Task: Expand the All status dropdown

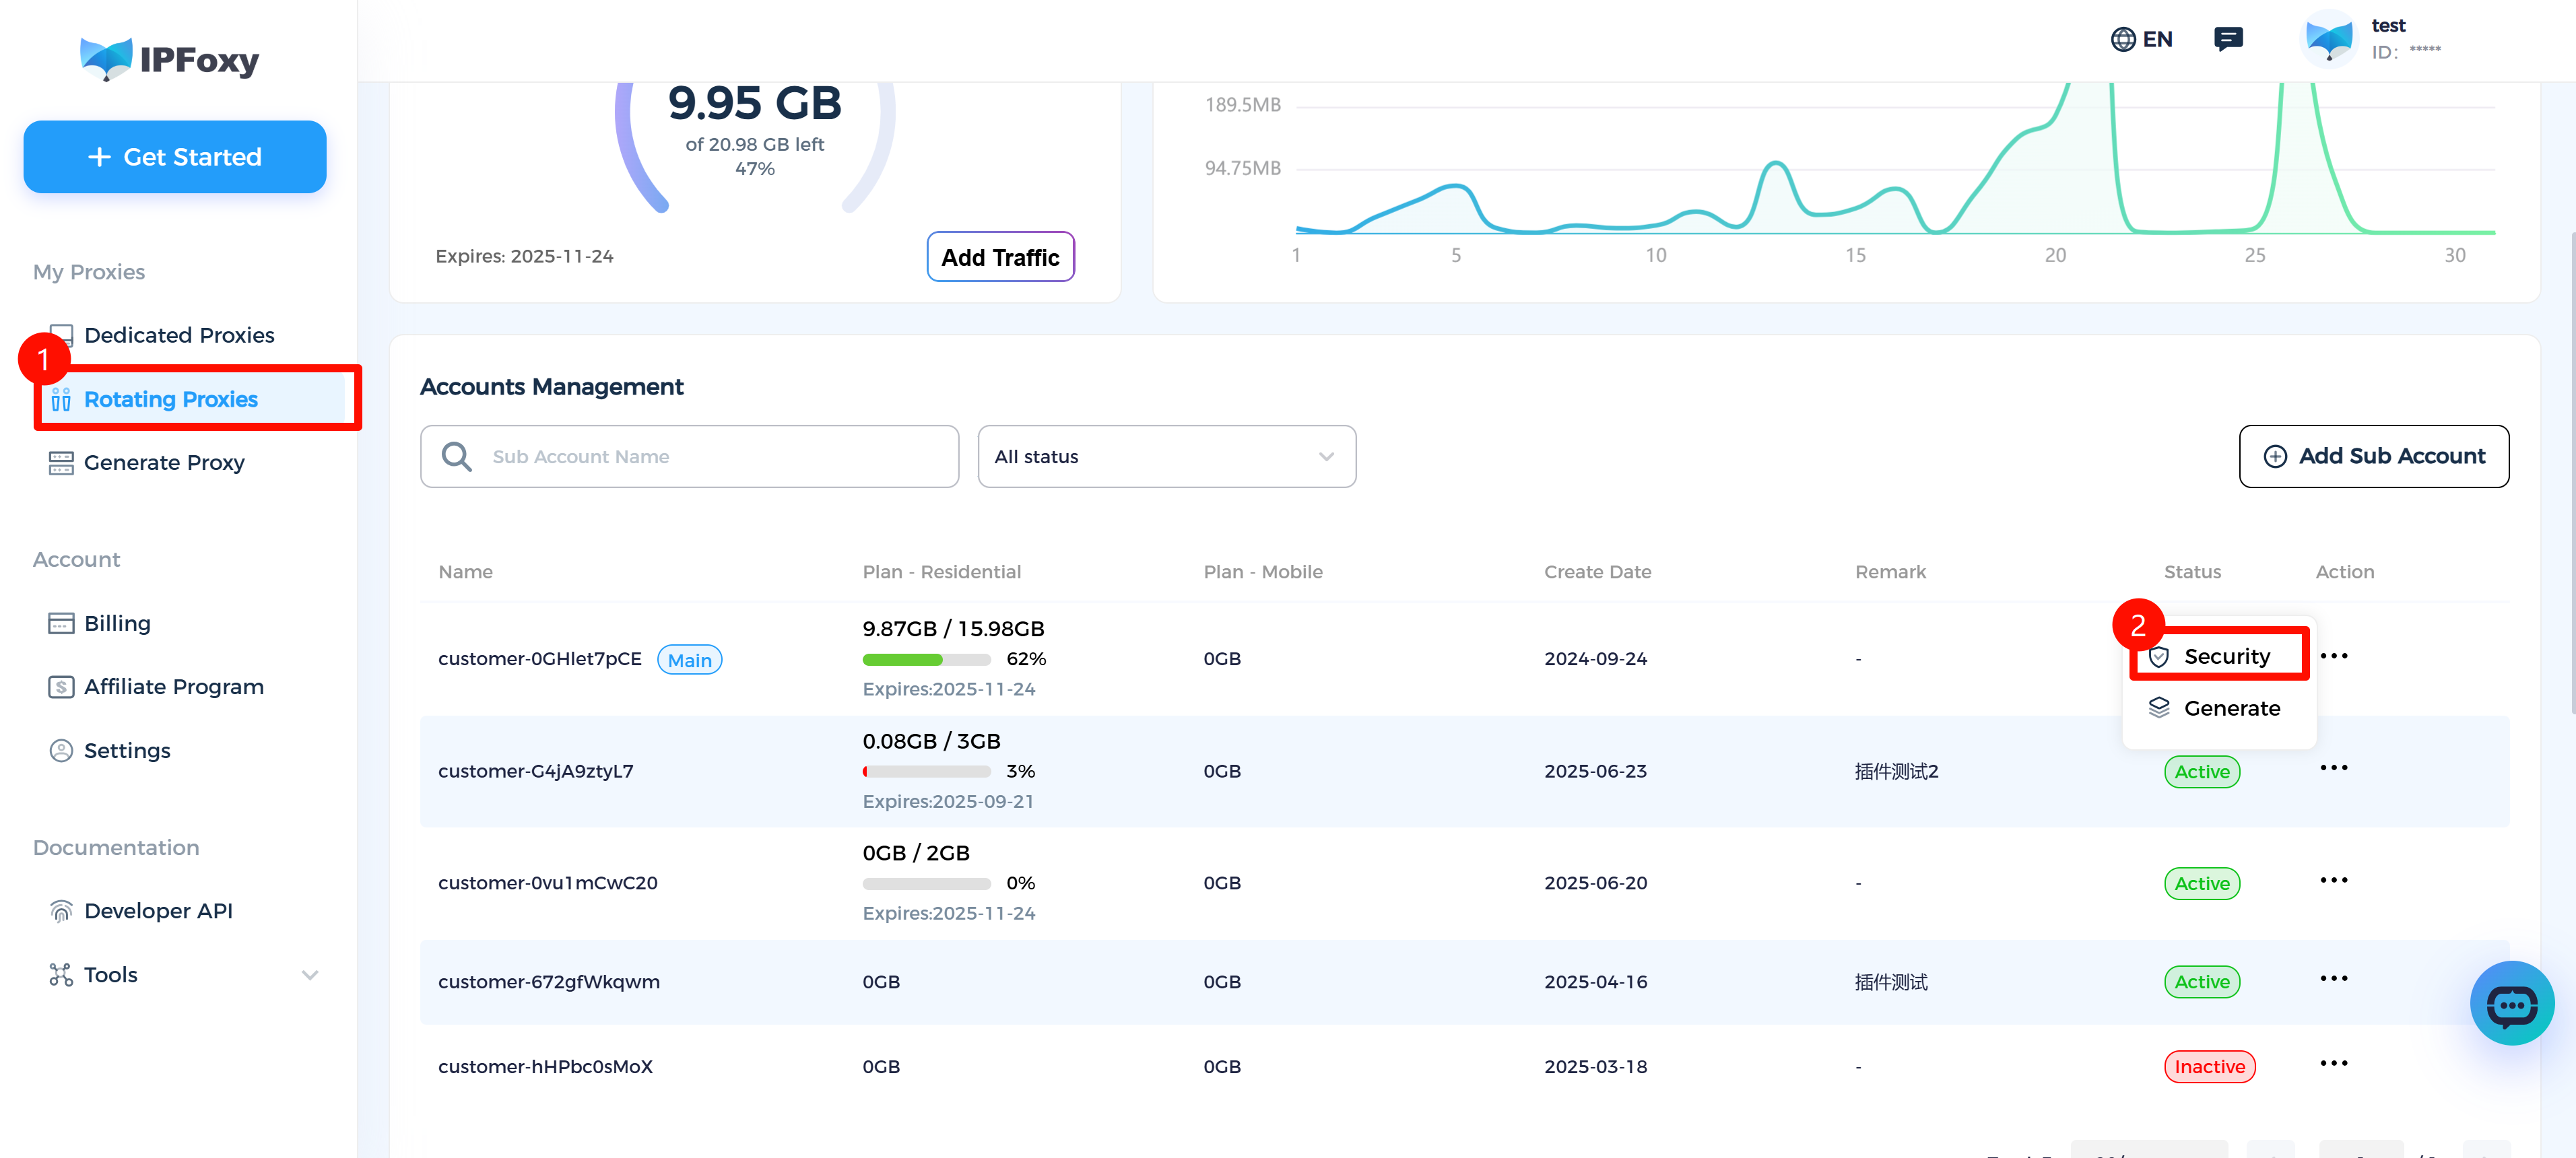Action: 1166,456
